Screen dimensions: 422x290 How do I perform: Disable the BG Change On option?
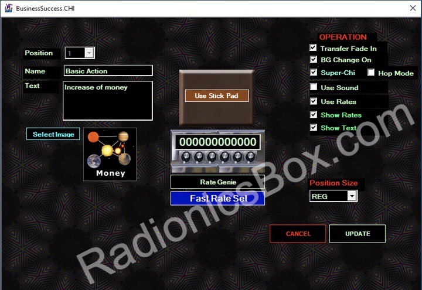coord(314,60)
